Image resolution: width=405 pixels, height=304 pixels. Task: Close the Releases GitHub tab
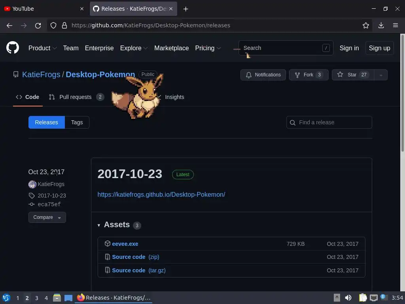[171, 9]
